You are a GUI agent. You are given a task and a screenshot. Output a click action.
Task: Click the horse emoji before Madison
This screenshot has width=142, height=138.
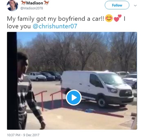point(23,3)
